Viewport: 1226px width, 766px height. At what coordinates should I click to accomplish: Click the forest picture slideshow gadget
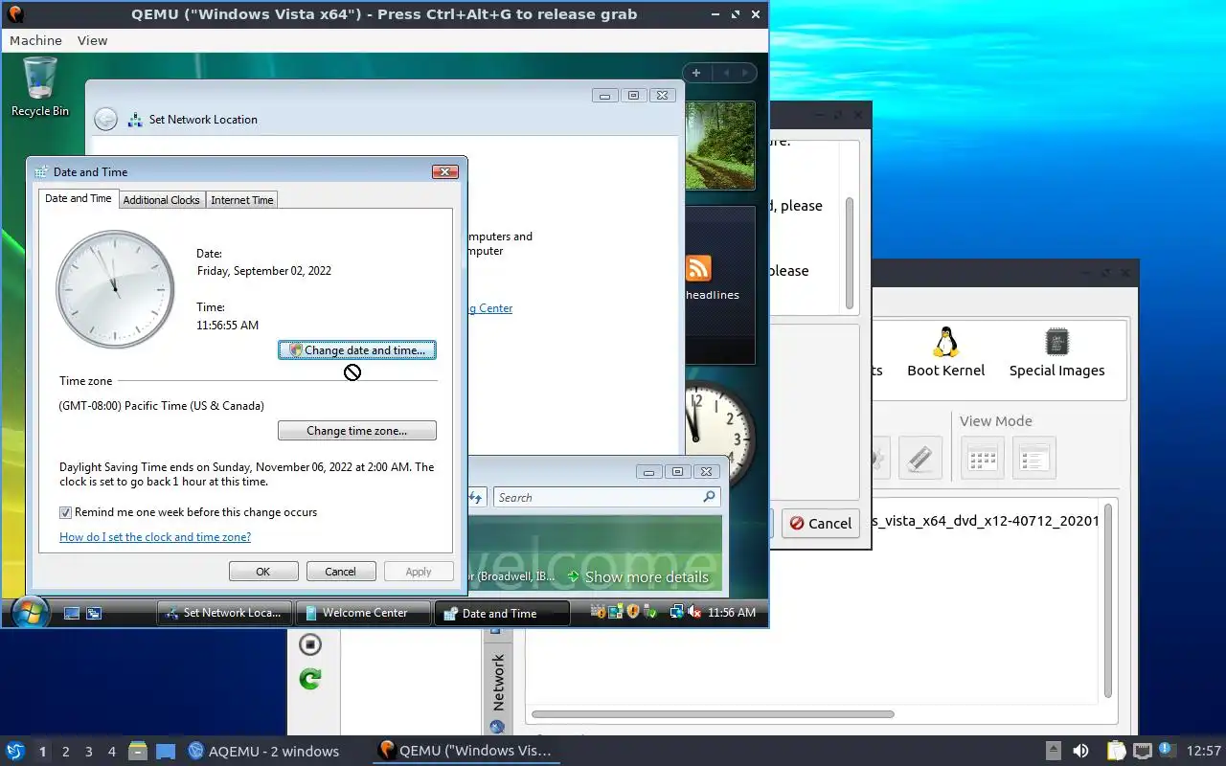click(x=720, y=146)
